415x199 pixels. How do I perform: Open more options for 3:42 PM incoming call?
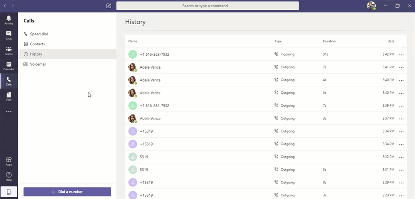pos(401,55)
